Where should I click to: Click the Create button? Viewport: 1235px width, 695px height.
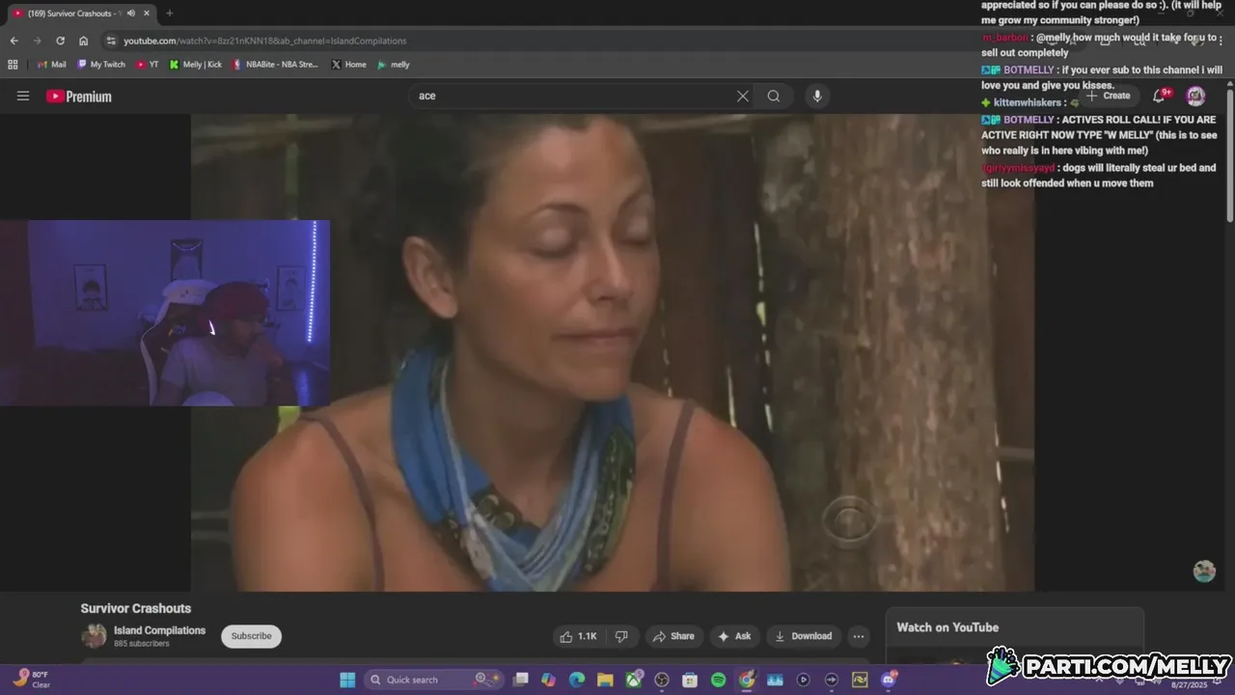coord(1108,96)
